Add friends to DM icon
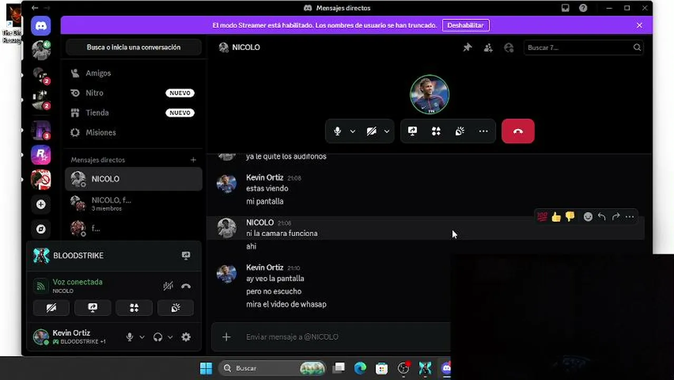Viewport: 674px width, 380px height. (x=488, y=47)
